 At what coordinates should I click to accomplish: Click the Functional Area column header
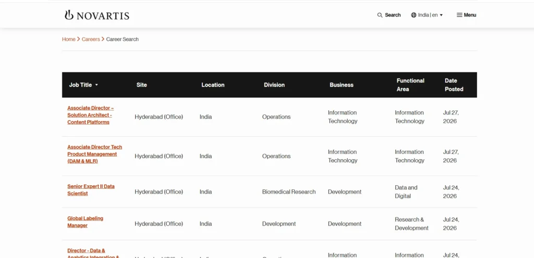pyautogui.click(x=410, y=85)
